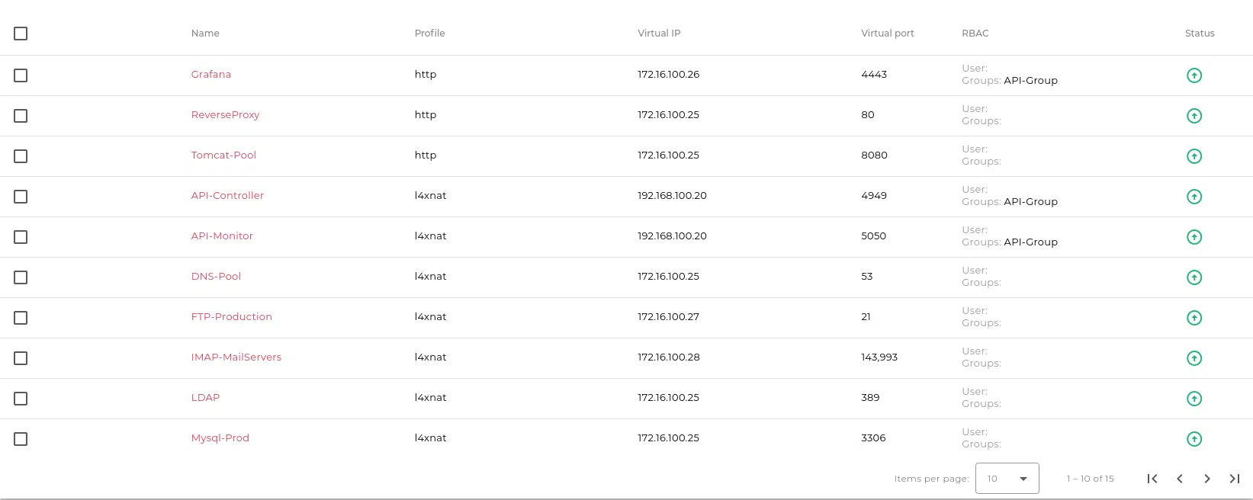Jump to the last page of results
This screenshot has height=500, width=1253.
[1234, 479]
